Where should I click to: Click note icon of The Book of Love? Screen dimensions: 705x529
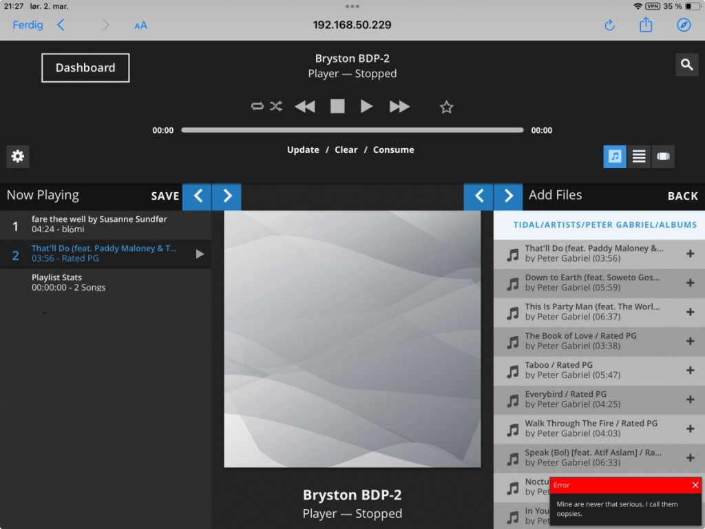512,342
